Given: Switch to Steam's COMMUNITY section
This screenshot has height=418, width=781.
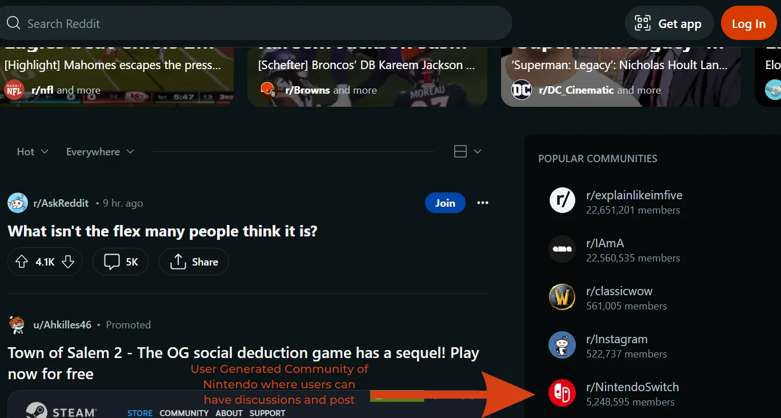Looking at the screenshot, I should [184, 413].
